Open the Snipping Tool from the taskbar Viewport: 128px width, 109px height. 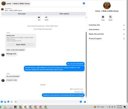click(x=10, y=107)
